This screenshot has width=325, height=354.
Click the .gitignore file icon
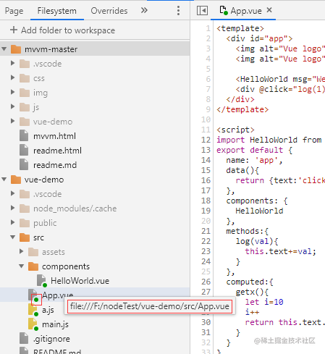tap(24, 339)
